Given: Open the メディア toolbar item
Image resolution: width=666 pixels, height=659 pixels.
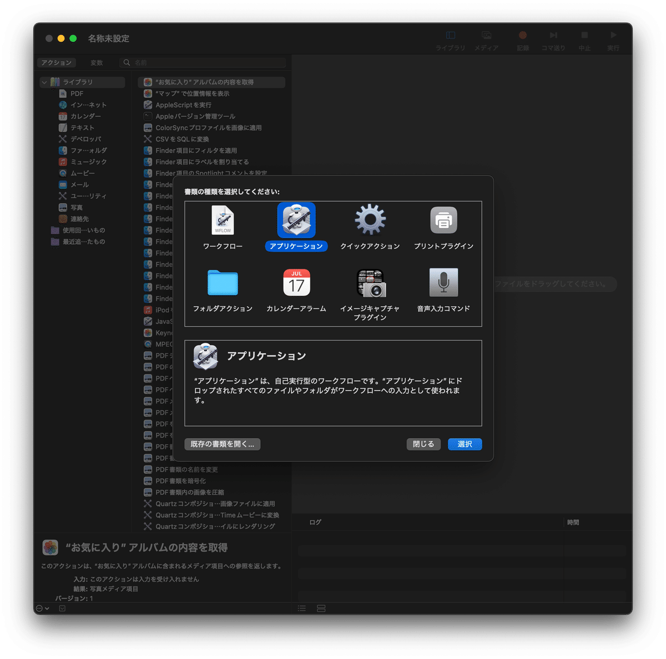Looking at the screenshot, I should coord(486,41).
